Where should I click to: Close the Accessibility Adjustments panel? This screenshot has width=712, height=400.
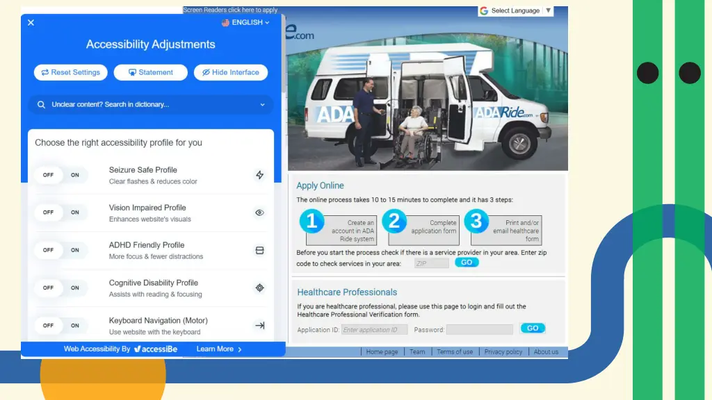[x=31, y=23]
